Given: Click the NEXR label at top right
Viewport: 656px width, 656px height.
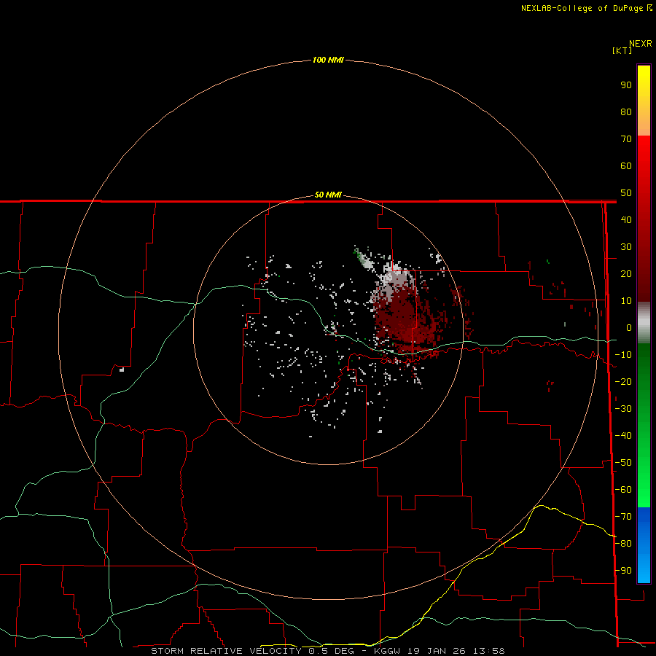Looking at the screenshot, I should [641, 44].
